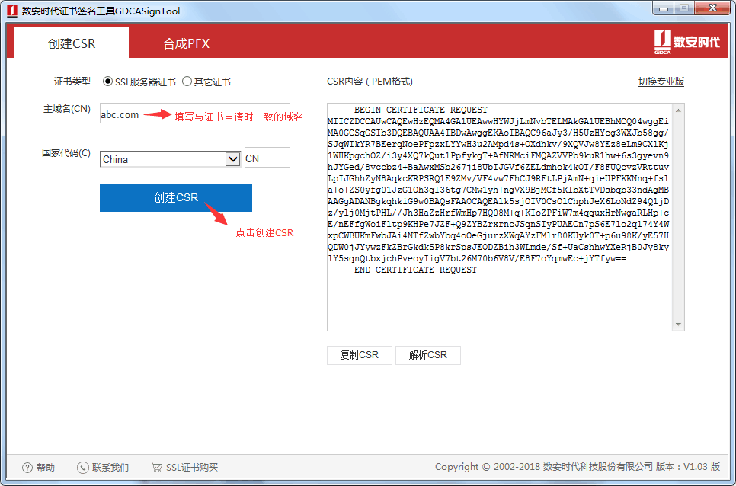The image size is (736, 486).
Task: Switch to the 创建CSR tab
Action: 72,43
